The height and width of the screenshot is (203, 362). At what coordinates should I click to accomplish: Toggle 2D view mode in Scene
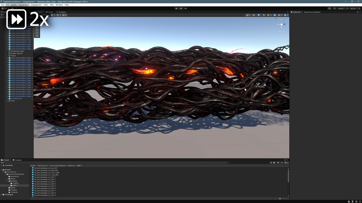pos(254,15)
